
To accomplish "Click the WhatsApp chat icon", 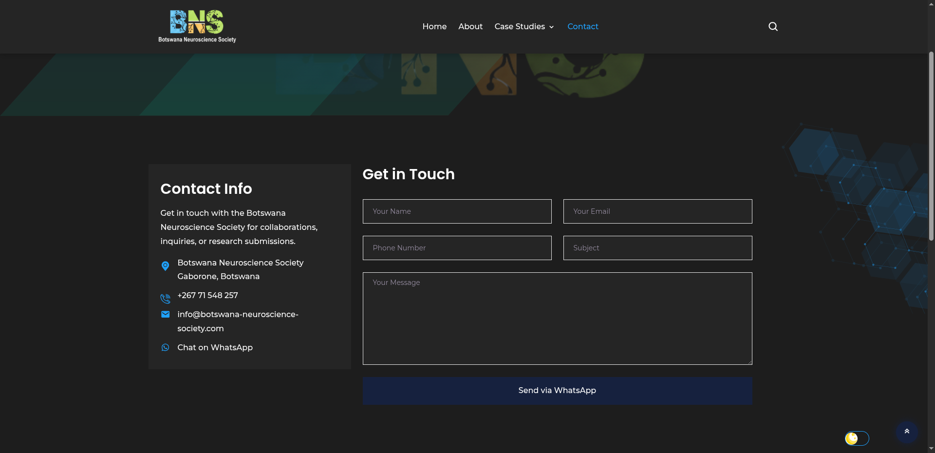I will [x=165, y=347].
